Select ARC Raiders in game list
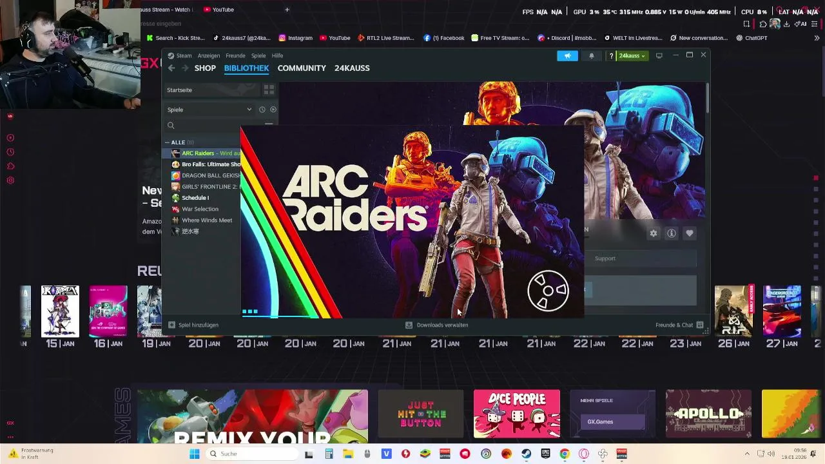Image resolution: width=825 pixels, height=464 pixels. click(x=201, y=153)
